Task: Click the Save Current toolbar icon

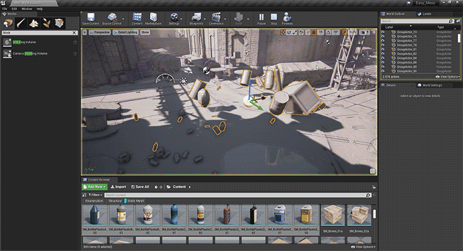Action: click(90, 18)
